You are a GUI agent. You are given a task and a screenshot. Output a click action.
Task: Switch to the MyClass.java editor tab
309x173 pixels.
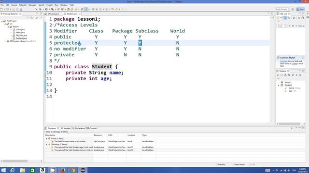point(53,14)
